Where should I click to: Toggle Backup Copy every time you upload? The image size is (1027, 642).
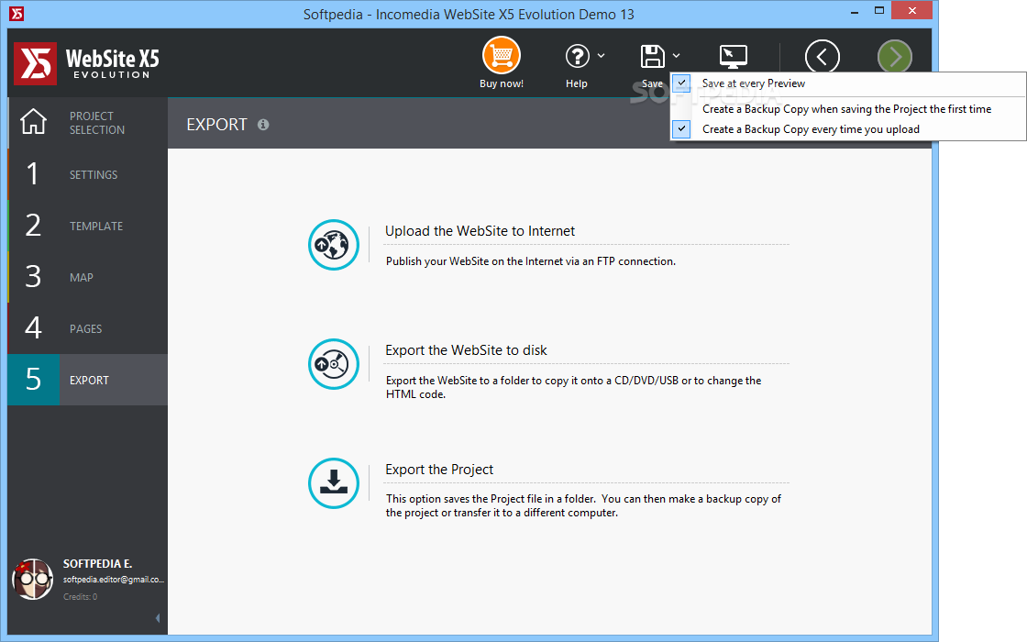click(x=848, y=129)
